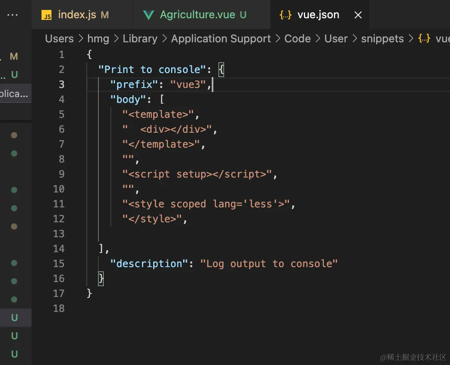Select the Users breadcrumb segment

[59, 39]
